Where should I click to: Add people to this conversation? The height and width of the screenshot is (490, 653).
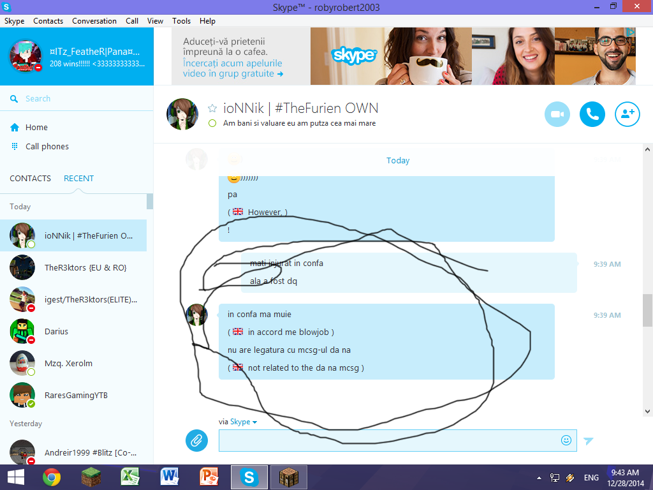[x=627, y=114]
